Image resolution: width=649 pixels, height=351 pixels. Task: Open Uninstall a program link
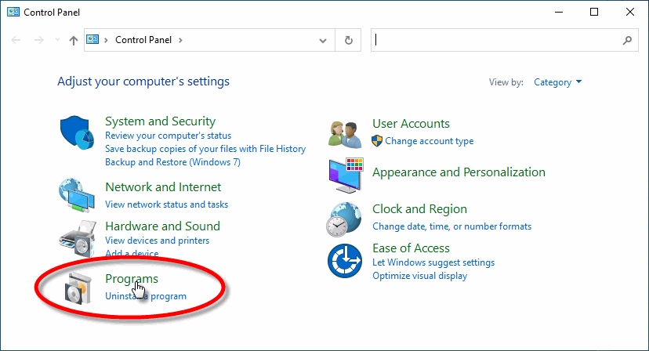click(x=146, y=296)
